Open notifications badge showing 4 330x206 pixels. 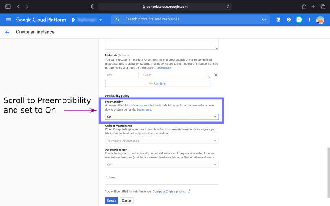tap(299, 20)
